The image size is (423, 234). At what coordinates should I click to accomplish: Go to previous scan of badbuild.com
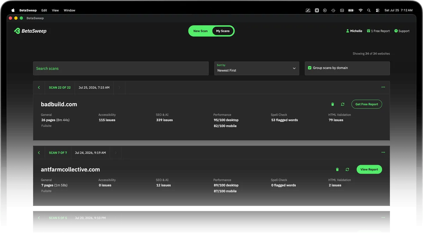39,88
